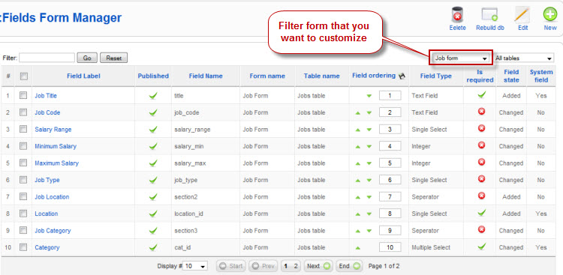Sort by Field ordering column header
The image size is (563, 275).
pos(374,76)
